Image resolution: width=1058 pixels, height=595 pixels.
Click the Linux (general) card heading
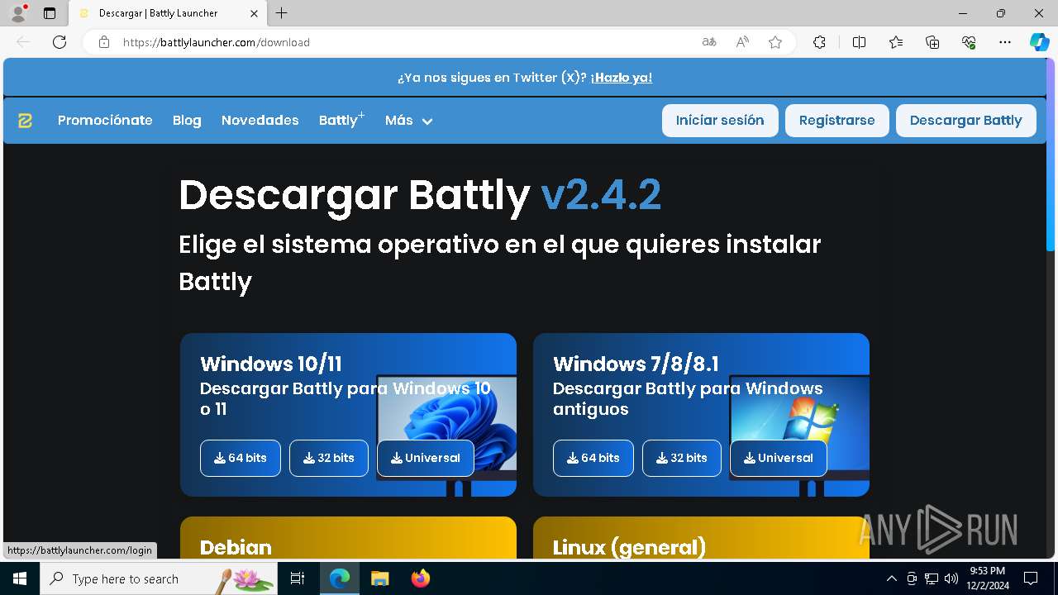pyautogui.click(x=630, y=548)
